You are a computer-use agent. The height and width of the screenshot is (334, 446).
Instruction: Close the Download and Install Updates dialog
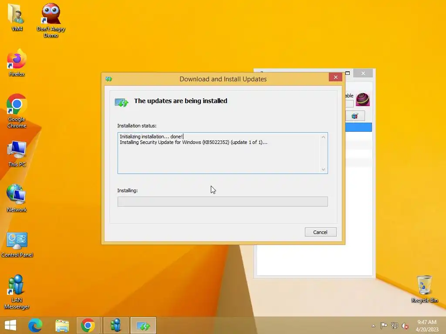(336, 77)
